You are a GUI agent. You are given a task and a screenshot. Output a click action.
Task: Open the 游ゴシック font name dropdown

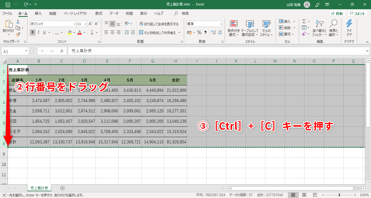pos(74,24)
